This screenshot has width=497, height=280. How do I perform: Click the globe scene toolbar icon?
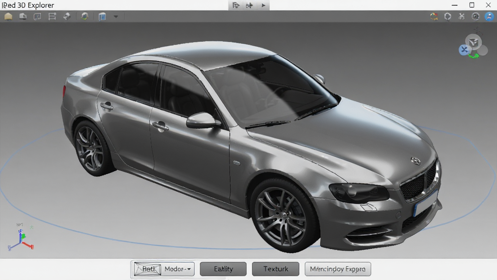[84, 17]
